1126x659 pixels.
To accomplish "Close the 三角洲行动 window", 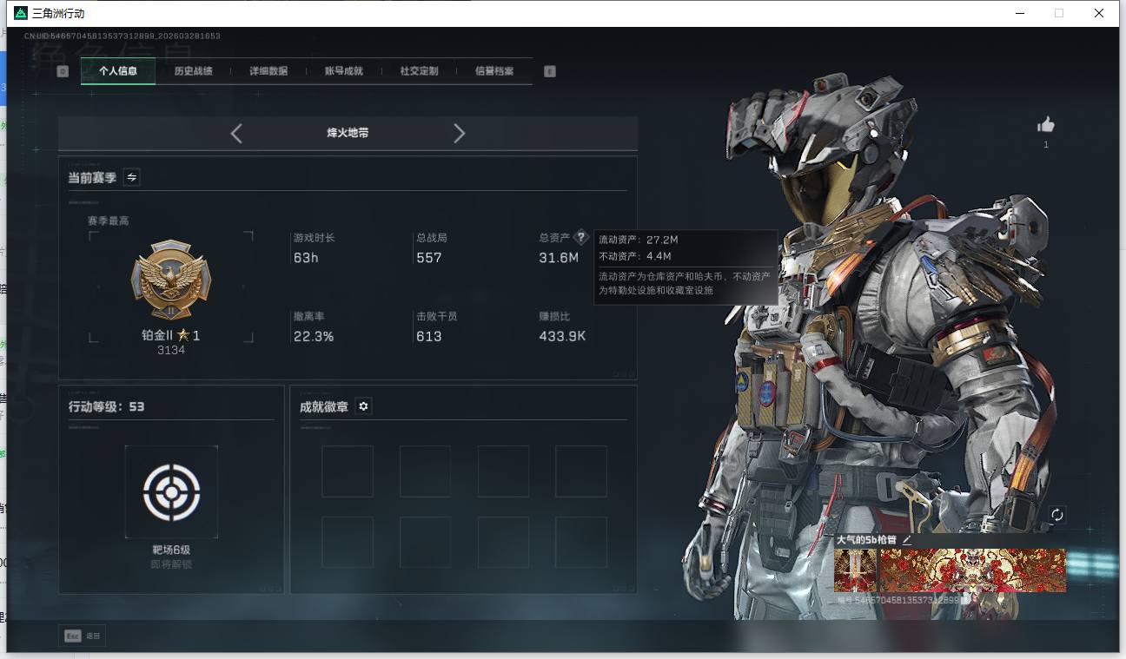I will pyautogui.click(x=1099, y=13).
